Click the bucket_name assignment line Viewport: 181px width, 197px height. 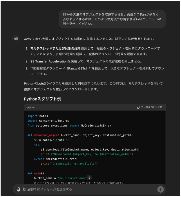point(60,178)
